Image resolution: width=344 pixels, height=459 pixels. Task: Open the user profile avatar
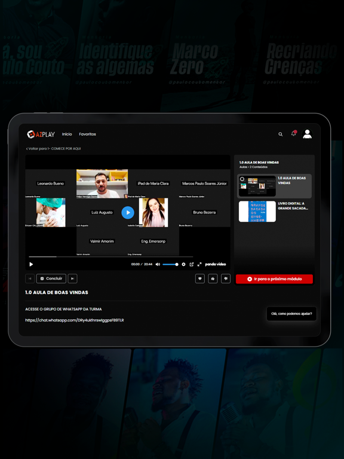pyautogui.click(x=307, y=134)
